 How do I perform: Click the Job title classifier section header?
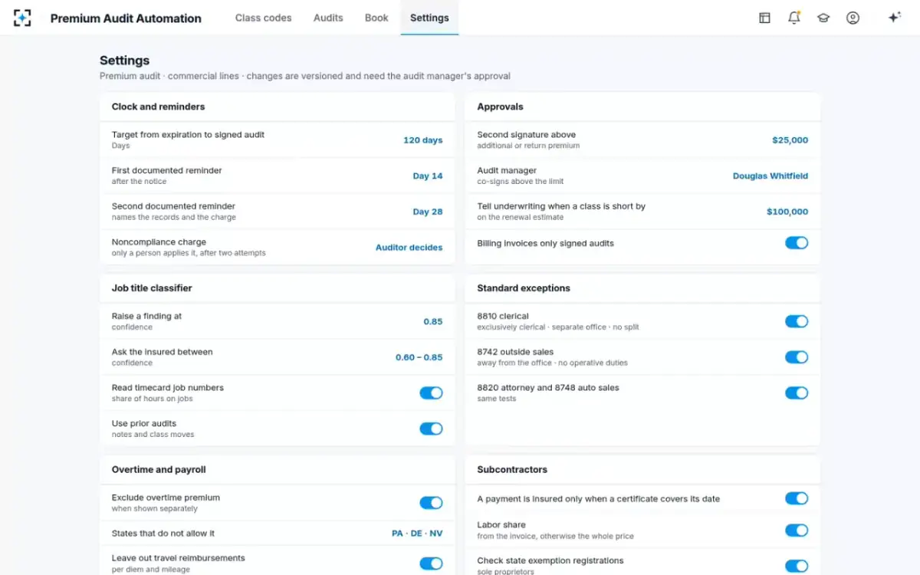coord(152,288)
